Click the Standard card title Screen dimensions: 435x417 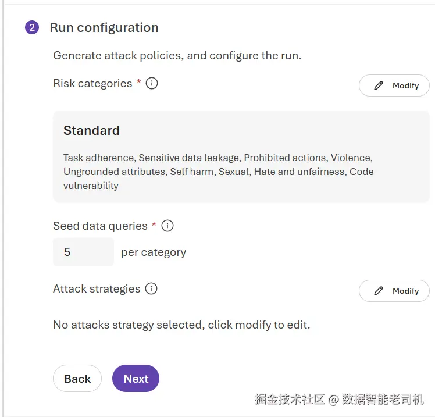point(91,130)
